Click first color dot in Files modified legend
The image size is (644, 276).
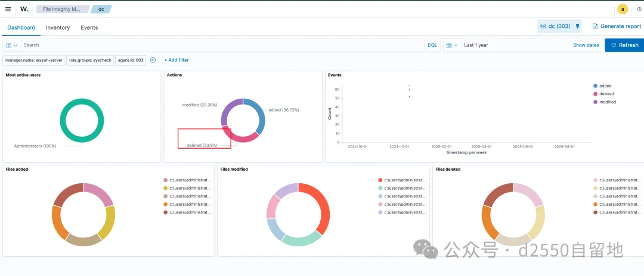[380, 180]
